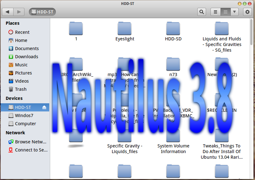Click the Connect to Server red icon
The height and width of the screenshot is (180, 255).
click(11, 150)
